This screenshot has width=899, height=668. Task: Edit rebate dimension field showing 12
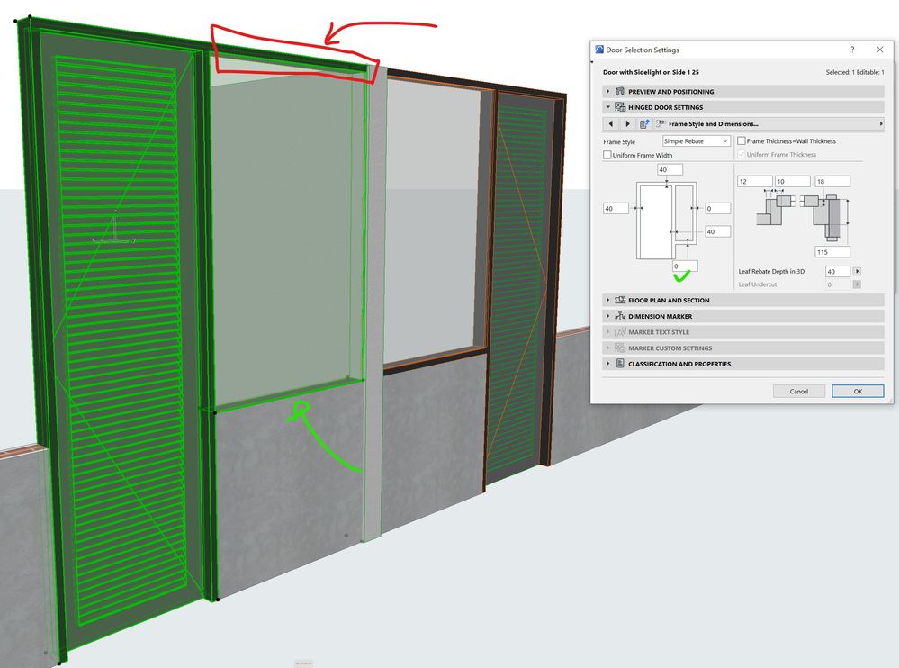coord(754,181)
